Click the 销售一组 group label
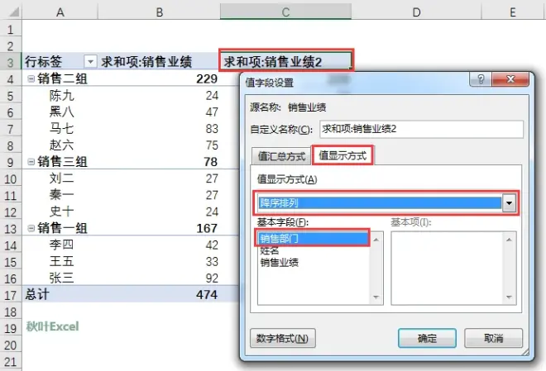This screenshot has height=371, width=546. (62, 228)
